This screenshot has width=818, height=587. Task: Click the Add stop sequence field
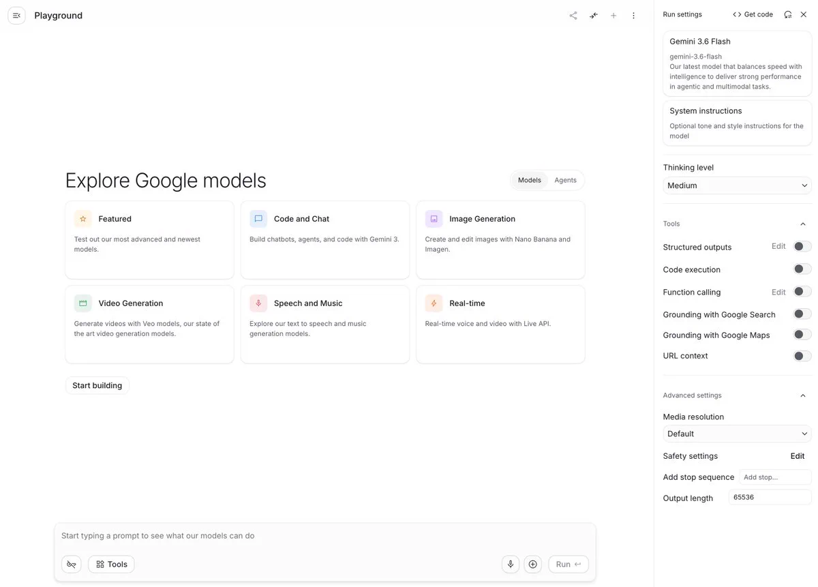[775, 477]
